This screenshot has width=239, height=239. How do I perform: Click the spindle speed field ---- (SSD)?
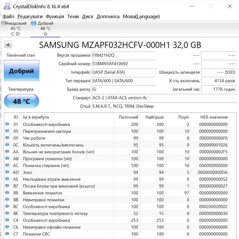click(219, 72)
